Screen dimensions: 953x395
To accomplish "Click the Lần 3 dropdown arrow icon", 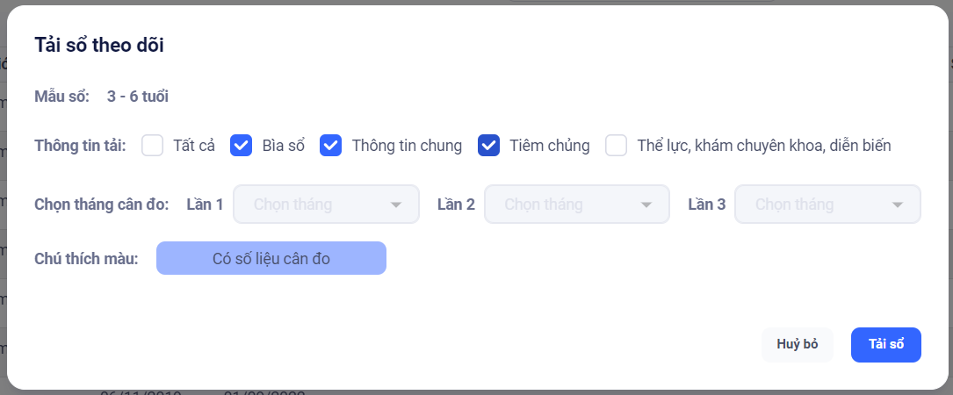I will click(898, 205).
